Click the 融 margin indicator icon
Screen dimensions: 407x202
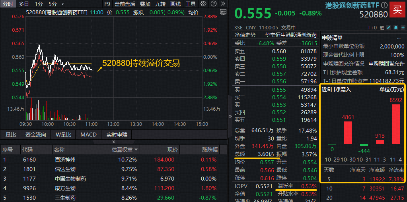[x=382, y=27]
